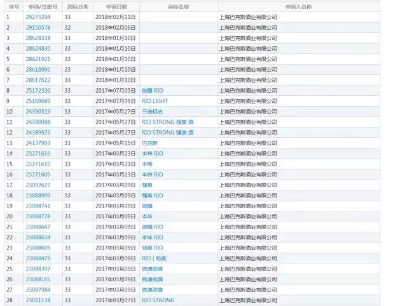Open registration number 23092627
This screenshot has height=306, width=407.
pyautogui.click(x=38, y=185)
